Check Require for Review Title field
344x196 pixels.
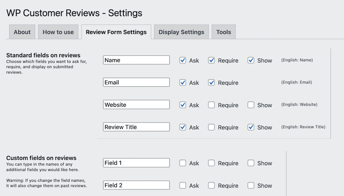(x=211, y=127)
